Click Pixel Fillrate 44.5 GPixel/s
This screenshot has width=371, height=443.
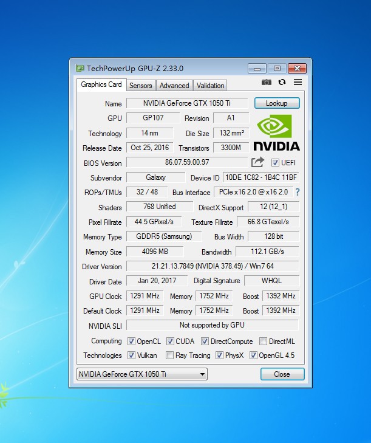pos(154,222)
